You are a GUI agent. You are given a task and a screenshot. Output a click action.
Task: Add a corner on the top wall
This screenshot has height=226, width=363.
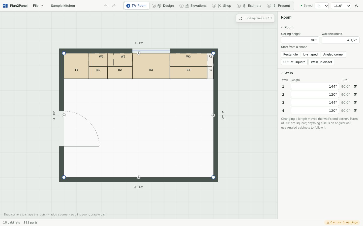[139, 53]
